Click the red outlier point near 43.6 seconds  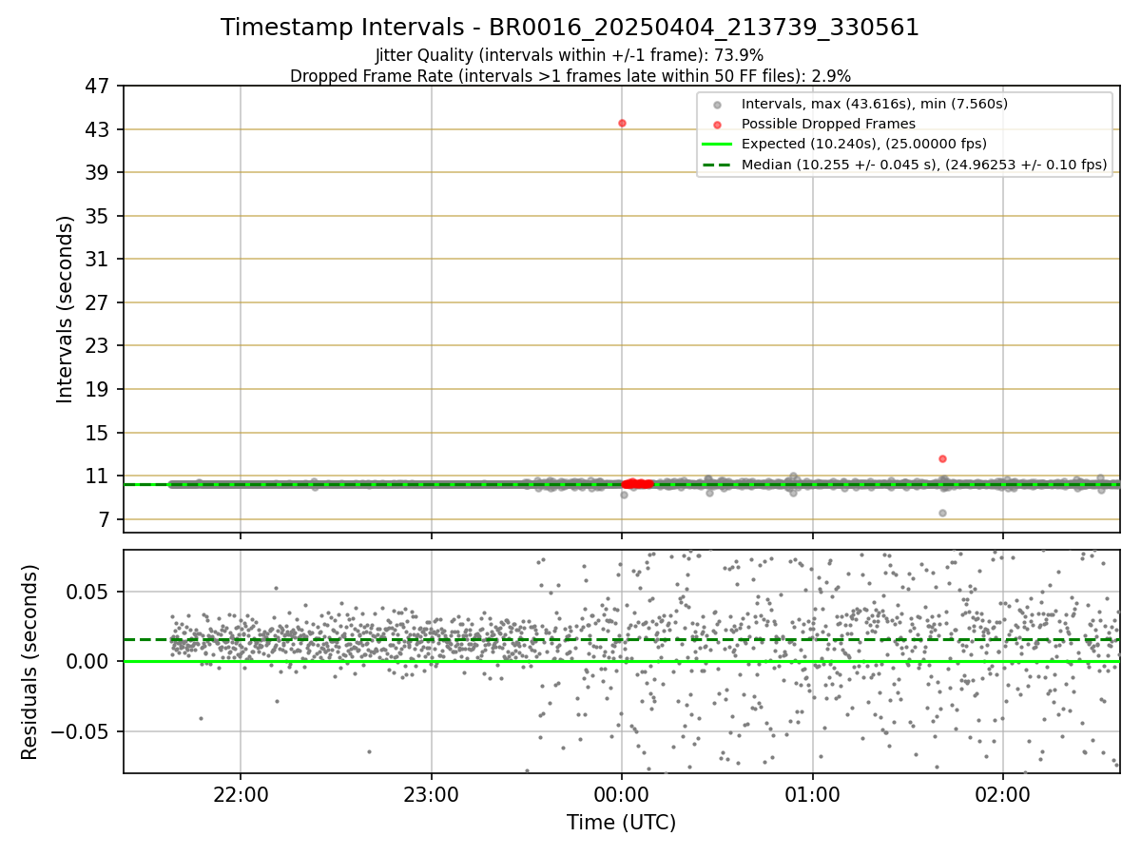622,123
